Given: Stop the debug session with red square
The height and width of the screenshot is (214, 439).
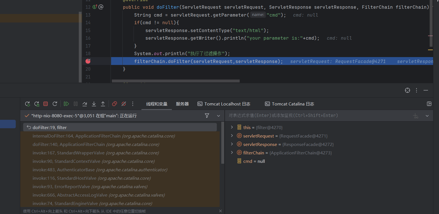Looking at the screenshot, I should (46, 104).
